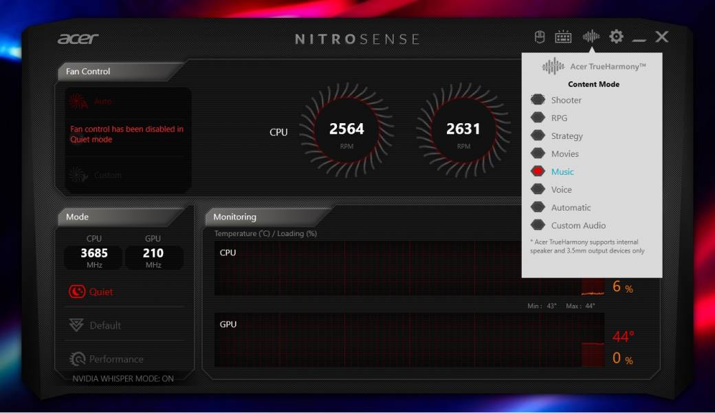This screenshot has width=715, height=413.
Task: Click the Content Mode heading
Action: (593, 84)
